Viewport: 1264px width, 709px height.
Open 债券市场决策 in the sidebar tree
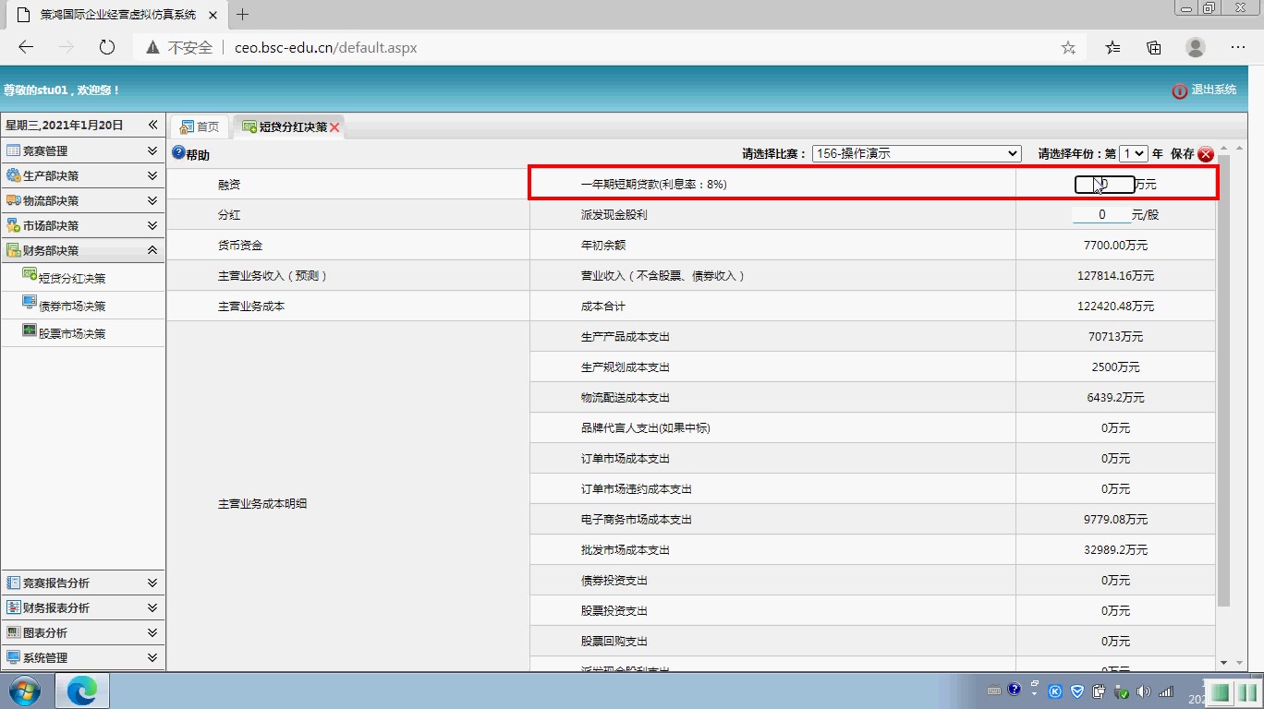[x=72, y=306]
